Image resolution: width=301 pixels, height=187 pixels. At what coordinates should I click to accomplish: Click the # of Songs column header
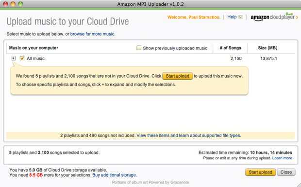point(230,48)
